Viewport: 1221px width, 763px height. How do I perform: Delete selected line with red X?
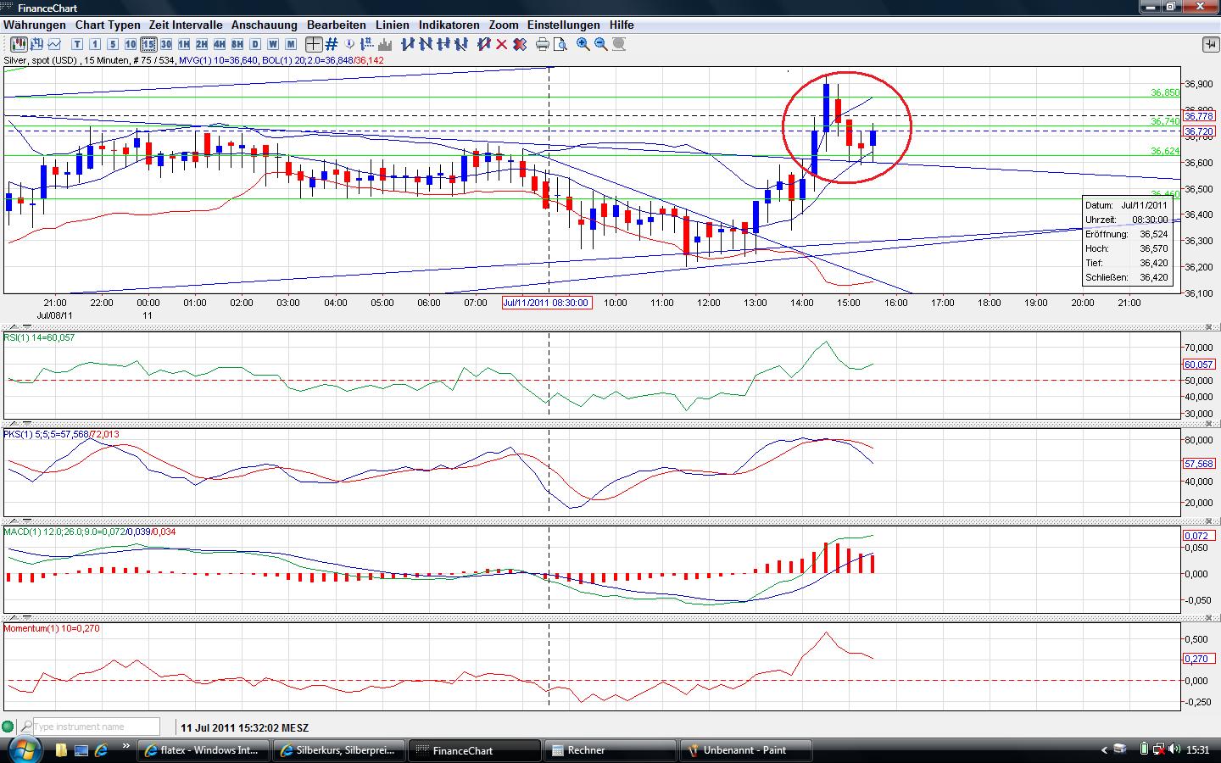[x=502, y=44]
